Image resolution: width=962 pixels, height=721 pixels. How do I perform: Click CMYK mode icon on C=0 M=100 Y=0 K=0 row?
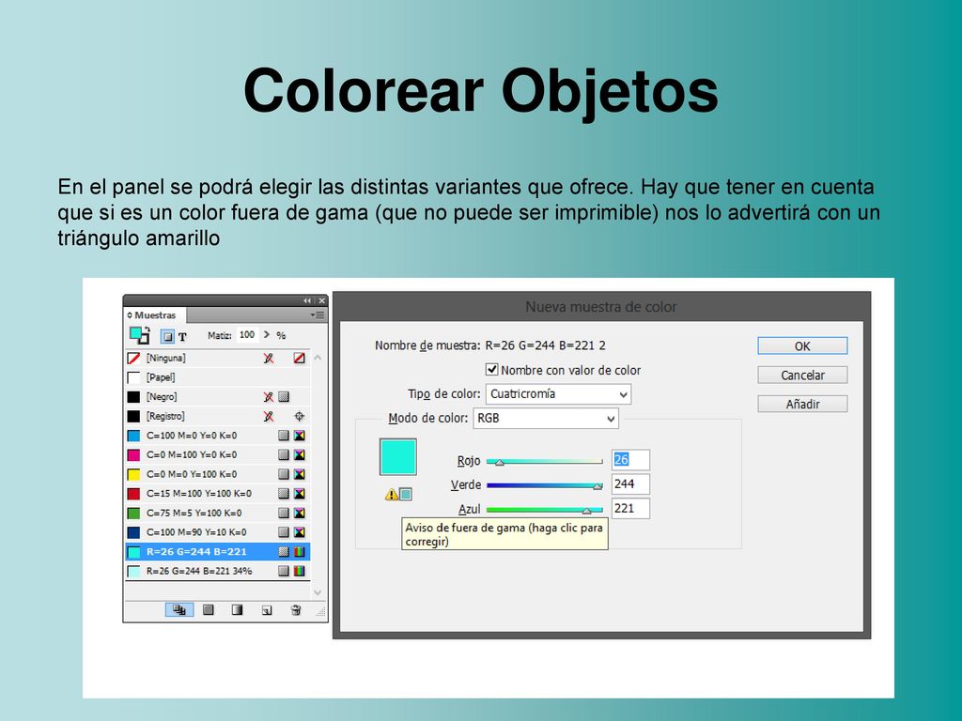point(299,455)
